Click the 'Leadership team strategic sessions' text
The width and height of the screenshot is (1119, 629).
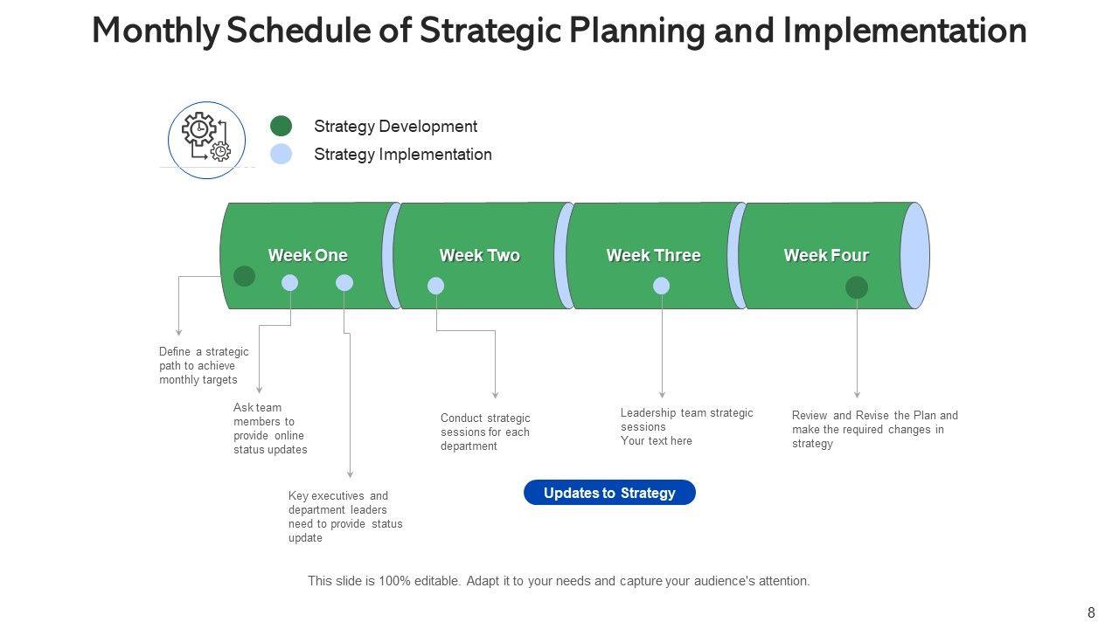686,426
